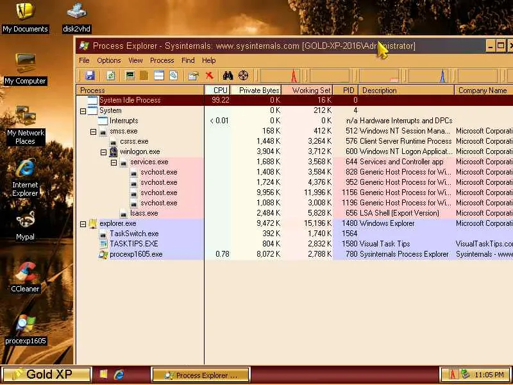The height and width of the screenshot is (385, 513).
Task: Select svchost.exe with PID 828
Action: point(294,172)
